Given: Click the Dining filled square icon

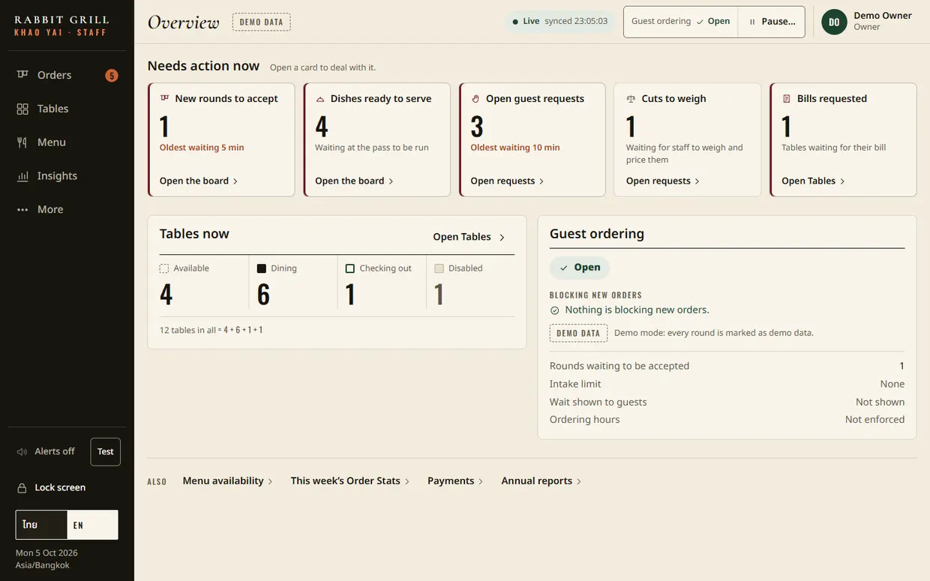Looking at the screenshot, I should pos(262,268).
